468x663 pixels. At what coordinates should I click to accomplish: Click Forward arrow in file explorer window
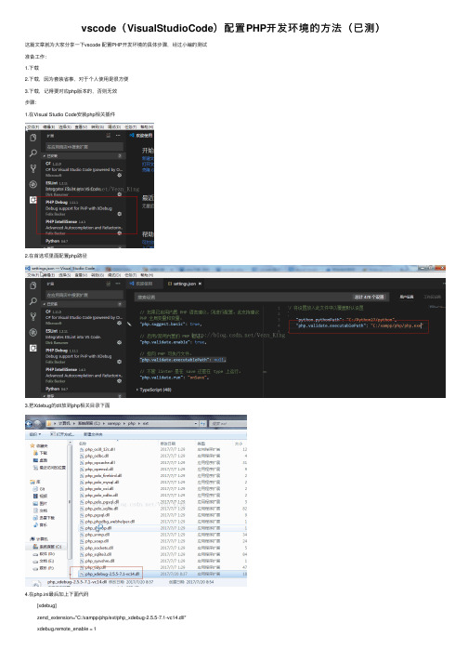38,423
